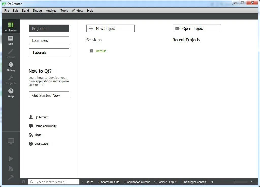This screenshot has height=187, width=260.
Task: Click the folder icon on Open Project
Action: click(177, 28)
